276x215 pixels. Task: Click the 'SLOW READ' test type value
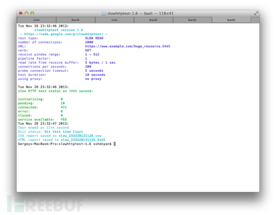[94, 38]
